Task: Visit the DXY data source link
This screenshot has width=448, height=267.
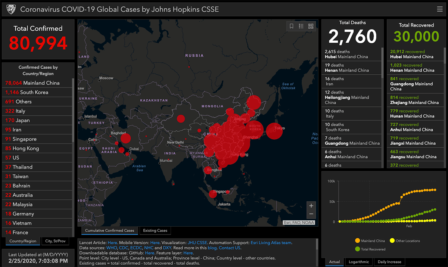Action: [167, 248]
